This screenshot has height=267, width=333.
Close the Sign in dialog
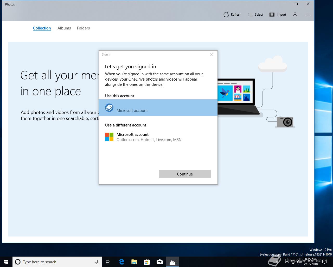(212, 54)
